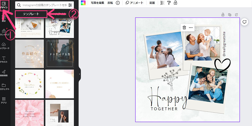Choose the メッセージ入力 template thumbnail

click(60, 54)
